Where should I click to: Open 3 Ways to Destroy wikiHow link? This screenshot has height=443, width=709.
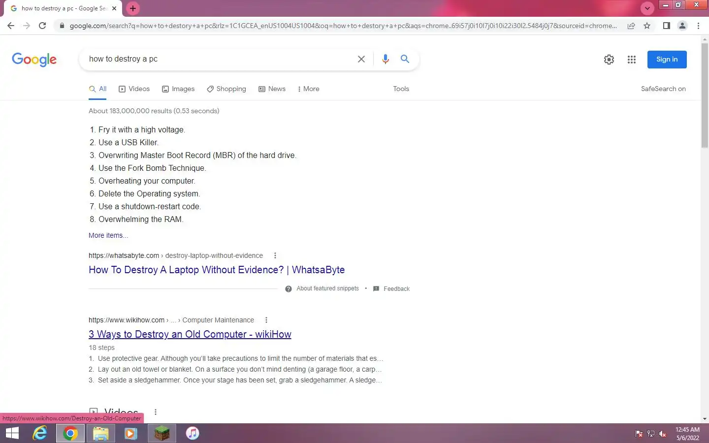pyautogui.click(x=190, y=334)
